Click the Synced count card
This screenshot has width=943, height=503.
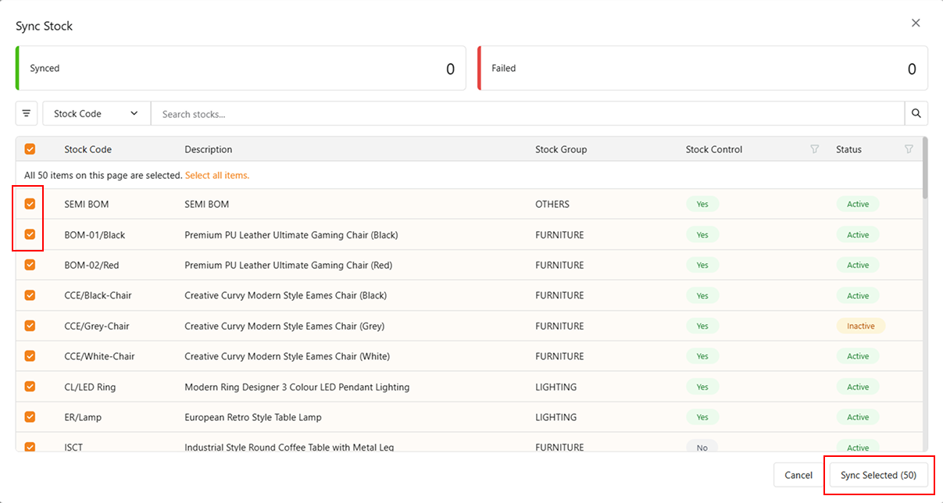241,68
